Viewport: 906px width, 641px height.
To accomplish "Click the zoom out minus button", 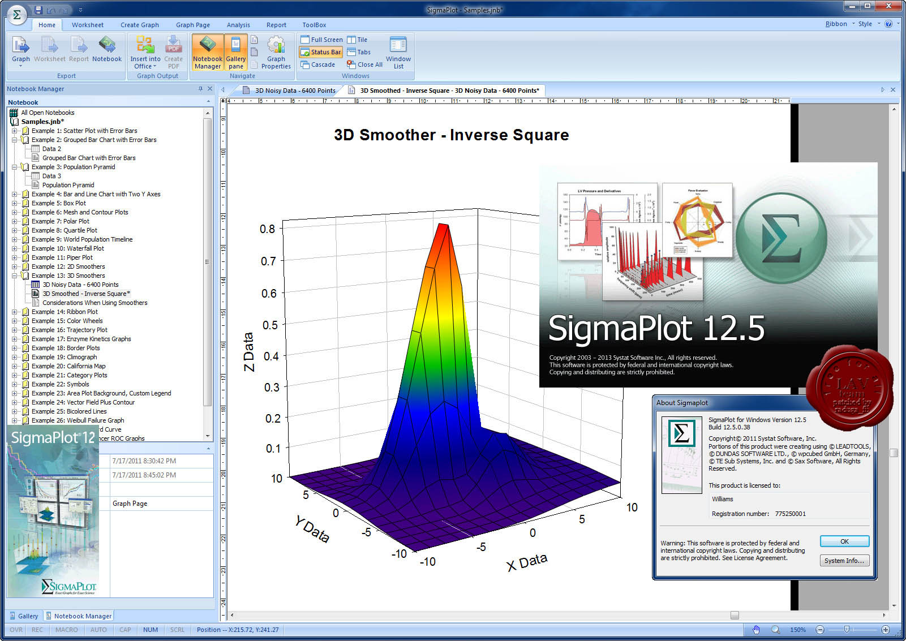I will tap(819, 630).
